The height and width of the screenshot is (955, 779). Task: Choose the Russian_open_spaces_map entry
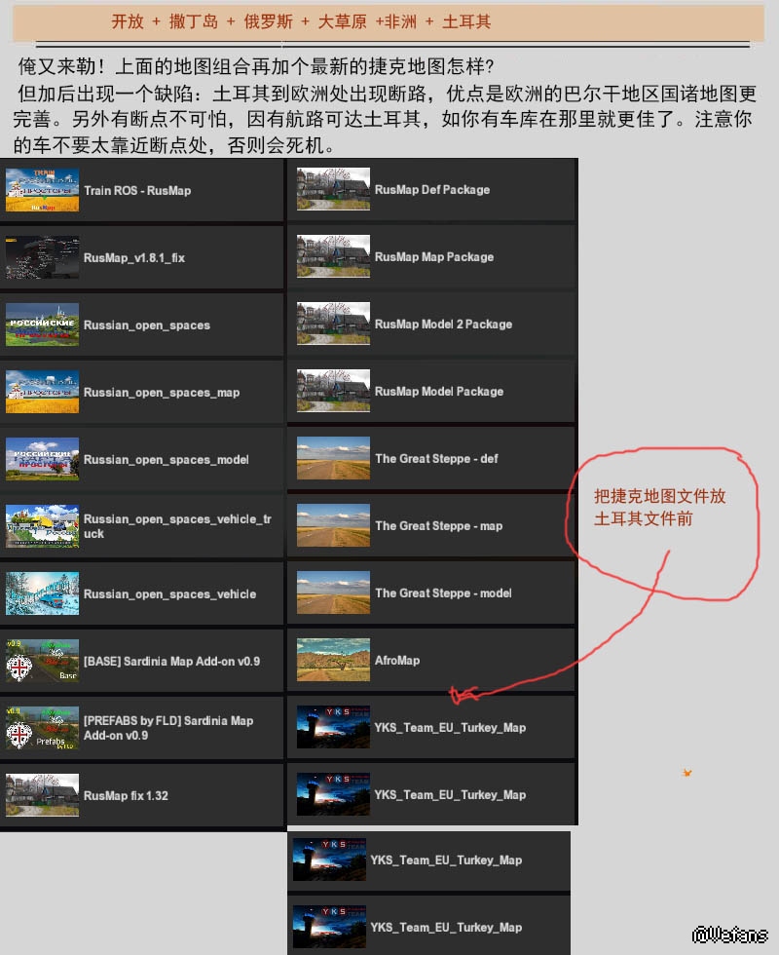tap(161, 393)
